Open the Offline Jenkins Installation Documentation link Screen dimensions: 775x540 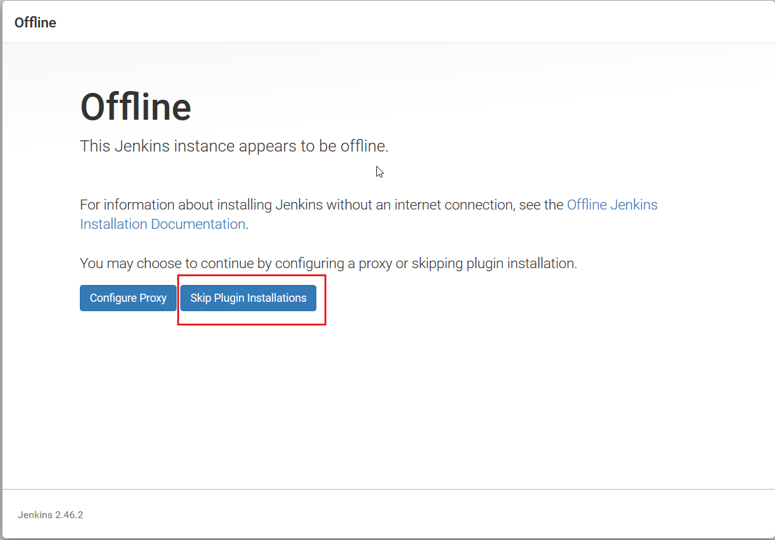612,205
